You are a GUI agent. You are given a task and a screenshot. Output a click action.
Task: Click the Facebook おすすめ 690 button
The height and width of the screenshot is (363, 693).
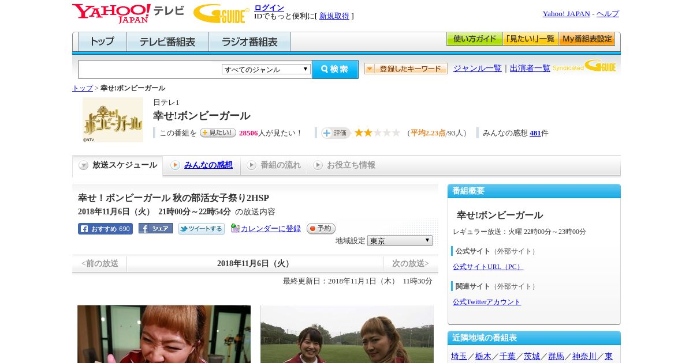click(x=105, y=229)
